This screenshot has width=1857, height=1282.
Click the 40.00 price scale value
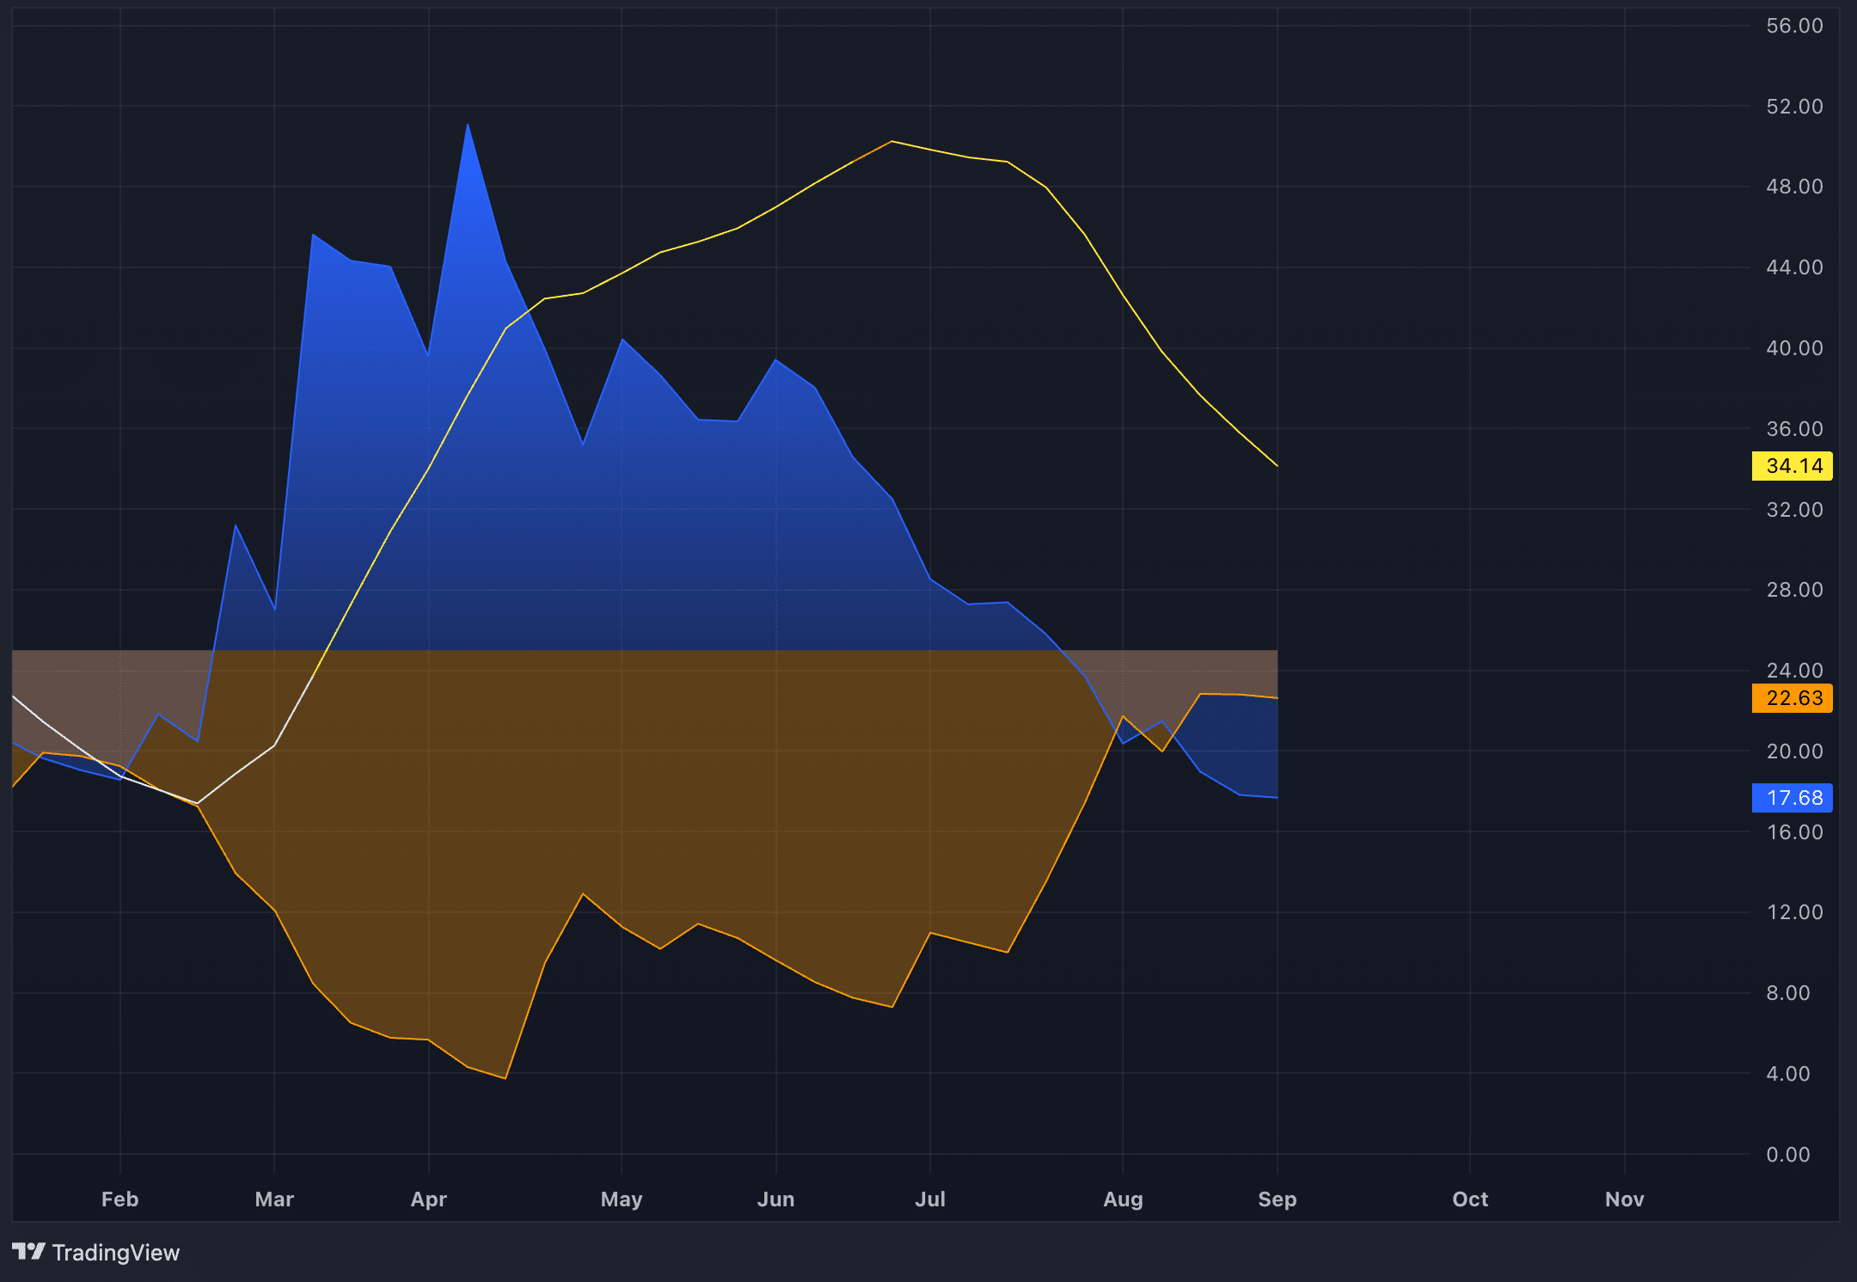[1794, 348]
